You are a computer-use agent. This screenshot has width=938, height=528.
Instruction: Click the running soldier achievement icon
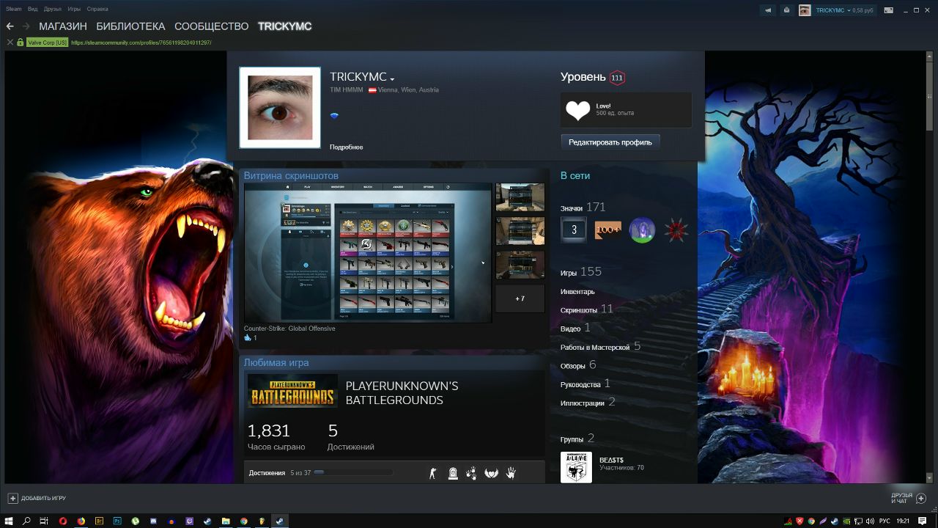[432, 473]
